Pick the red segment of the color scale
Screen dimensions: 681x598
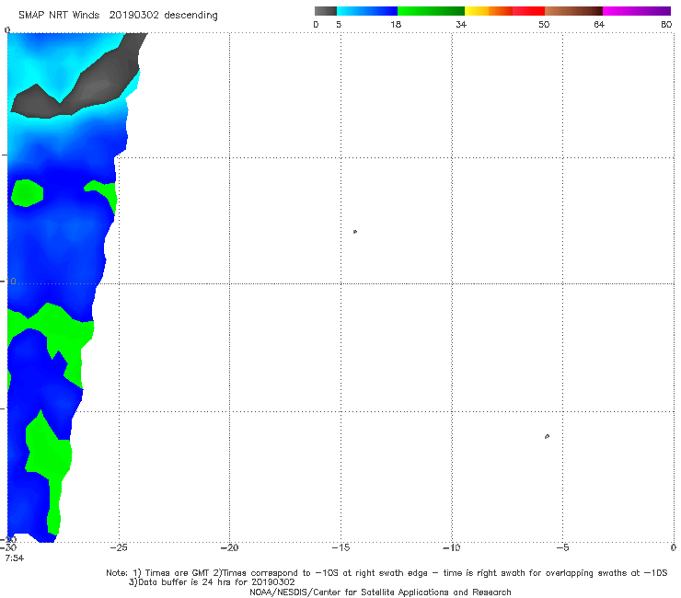point(528,11)
